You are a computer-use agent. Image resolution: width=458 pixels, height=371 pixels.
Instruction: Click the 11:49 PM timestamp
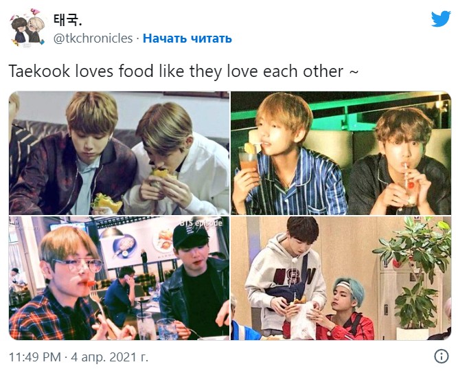pos(35,357)
